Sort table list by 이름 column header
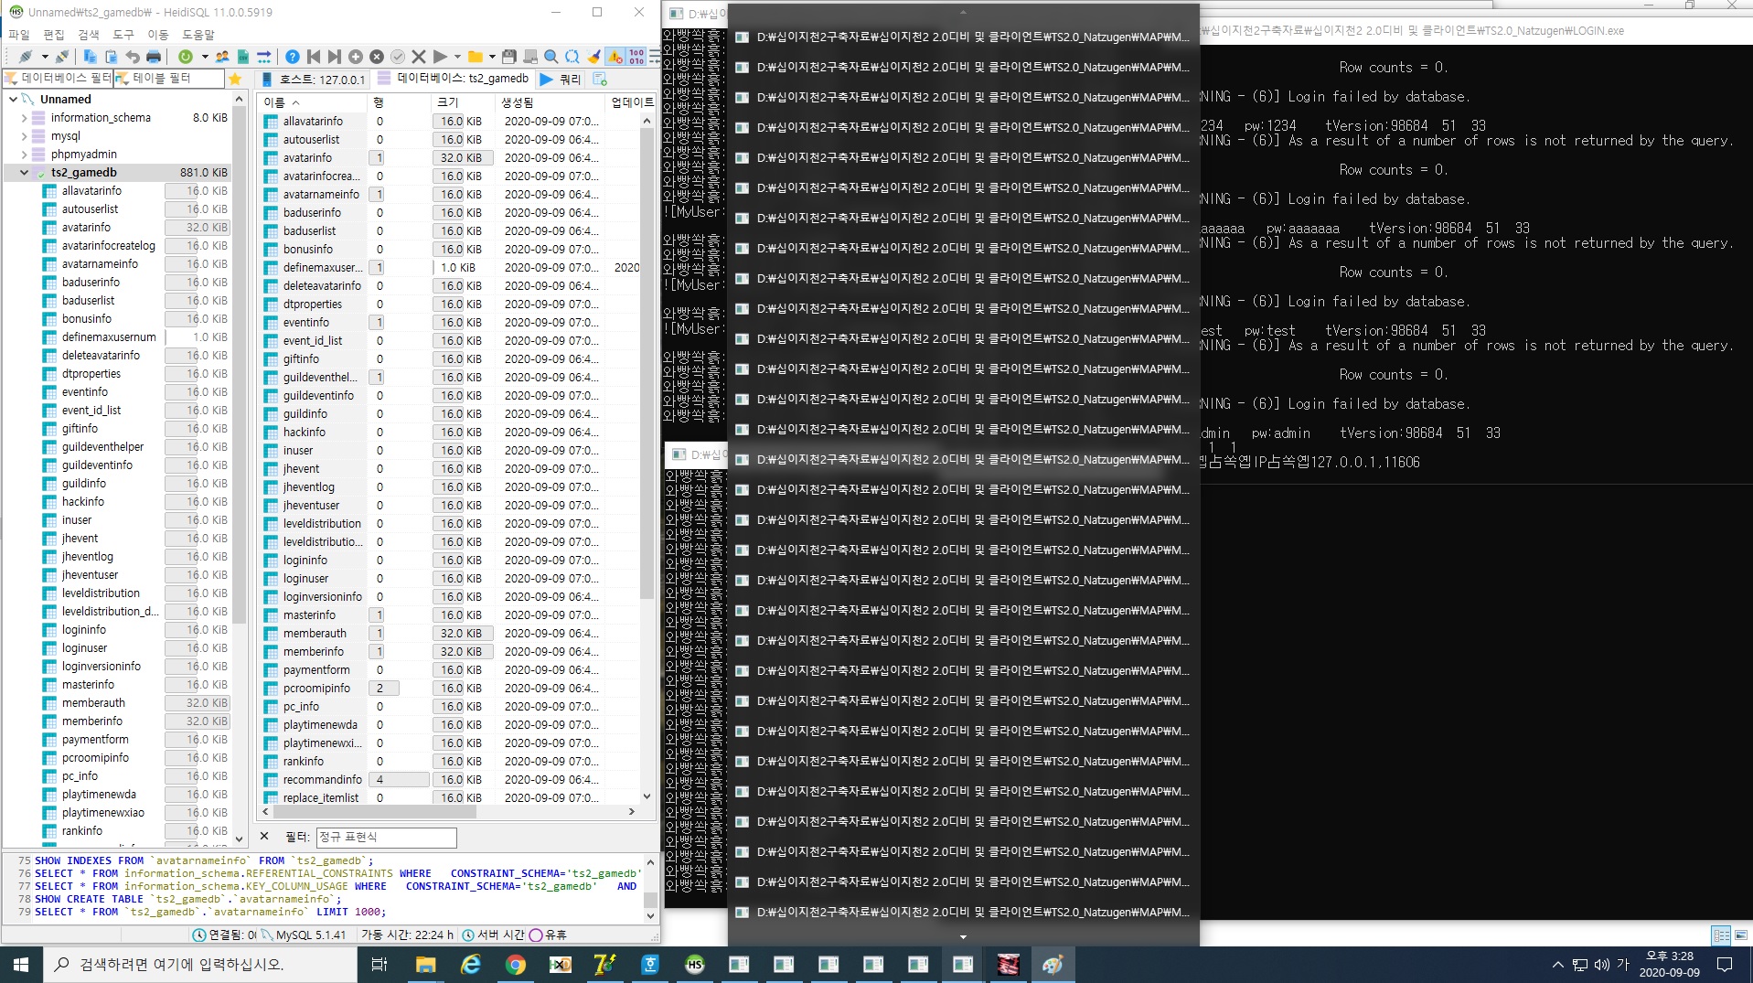 click(313, 102)
